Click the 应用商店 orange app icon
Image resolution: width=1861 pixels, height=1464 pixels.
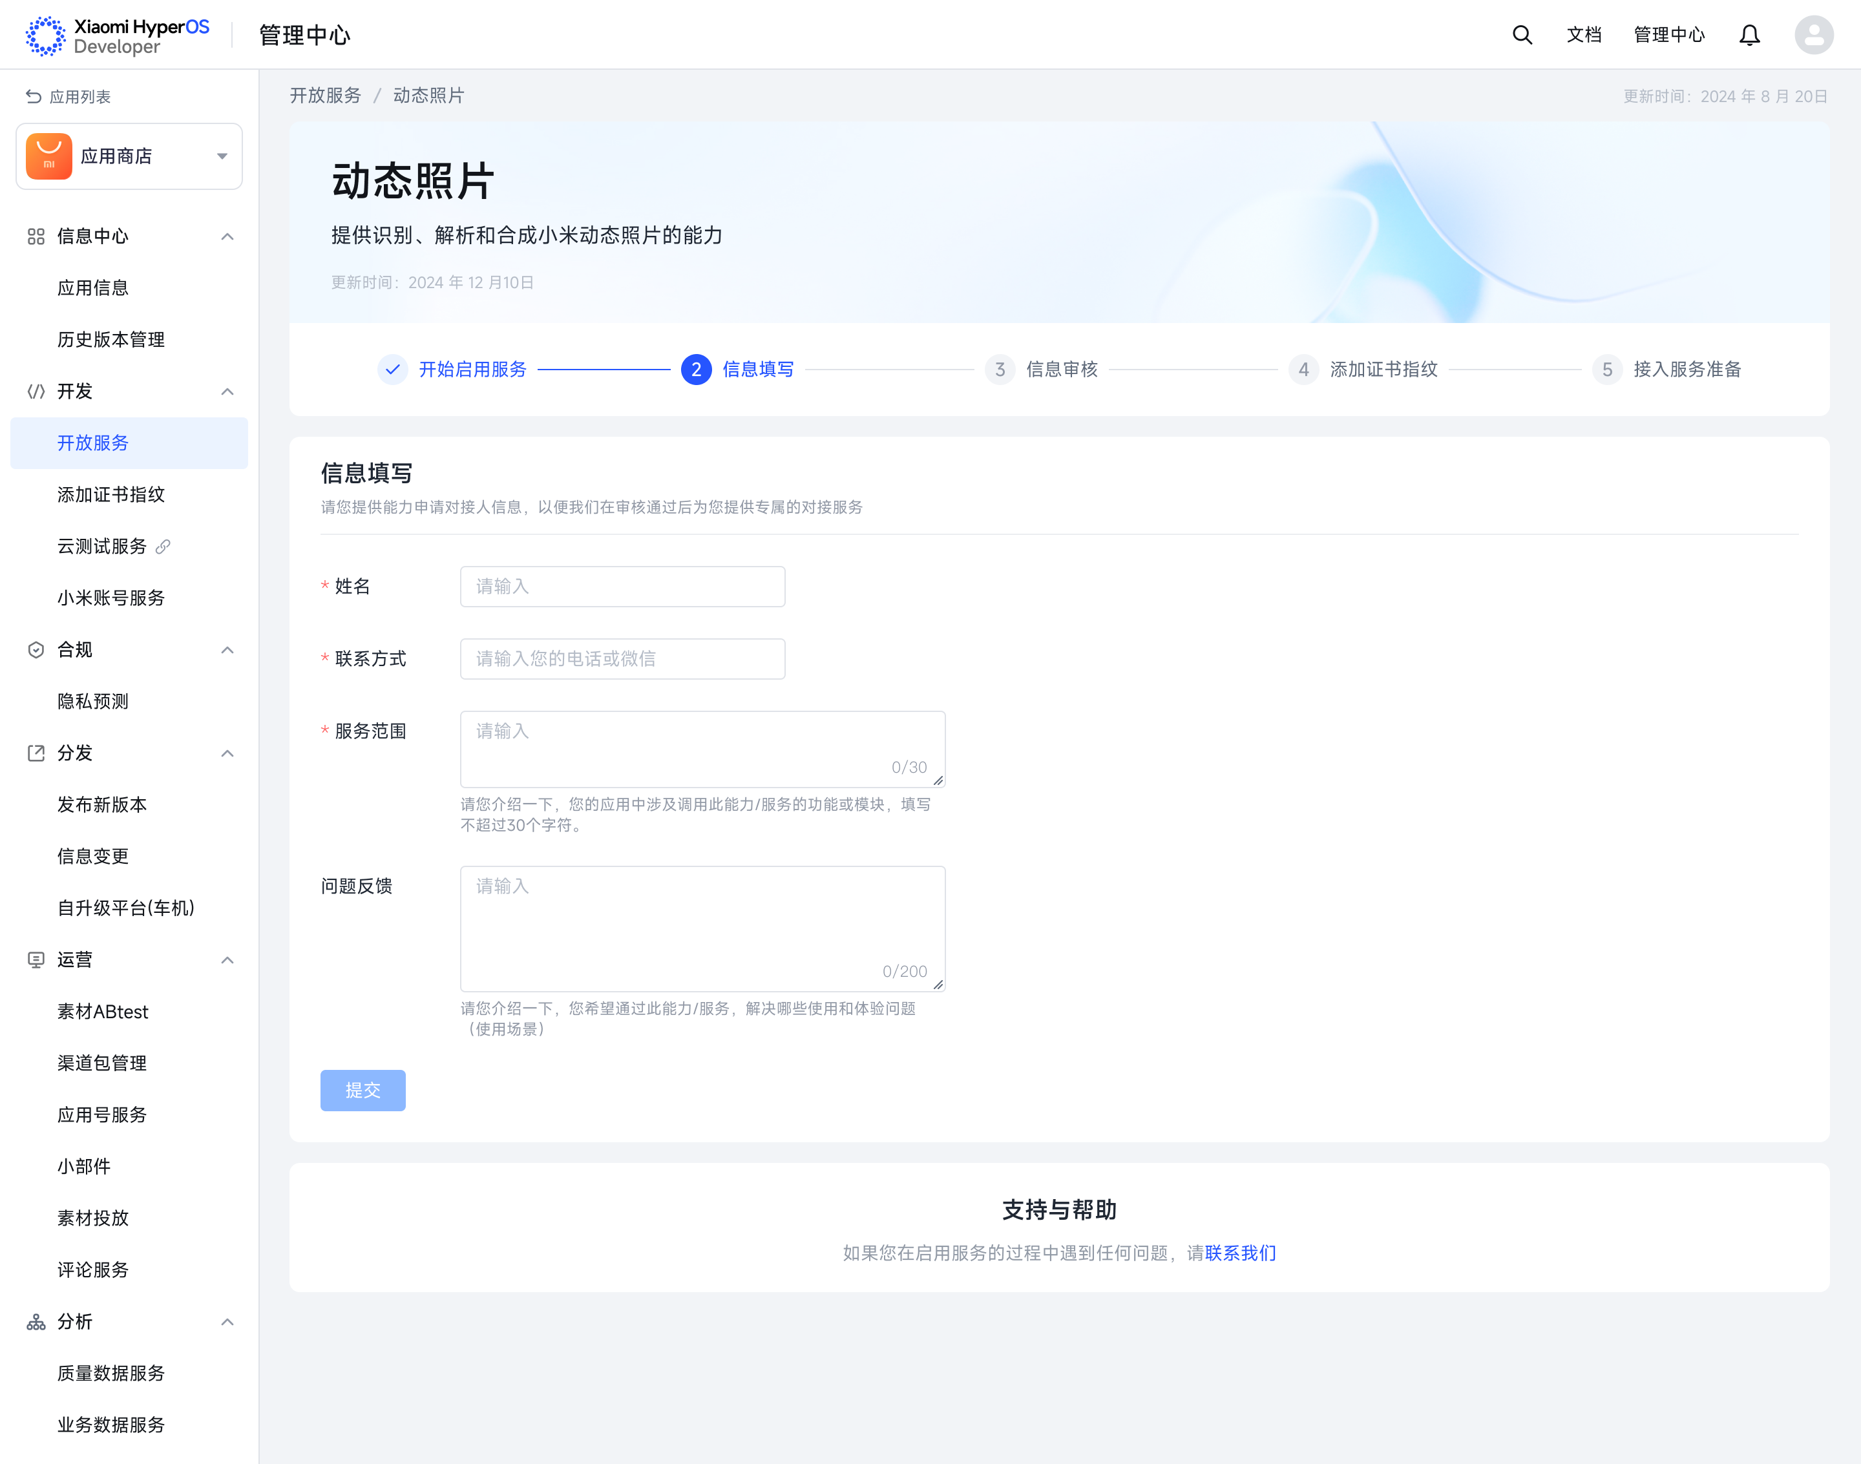coord(49,156)
